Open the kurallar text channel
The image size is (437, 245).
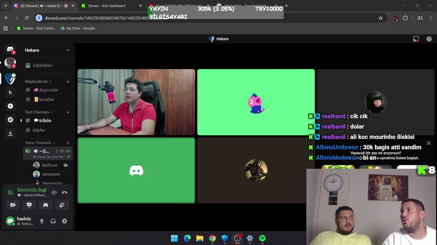[x=47, y=99]
